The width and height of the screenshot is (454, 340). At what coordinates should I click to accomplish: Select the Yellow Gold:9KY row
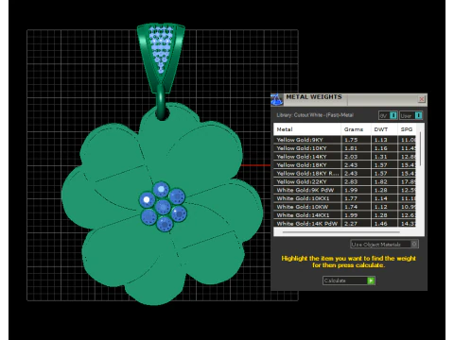coord(345,140)
